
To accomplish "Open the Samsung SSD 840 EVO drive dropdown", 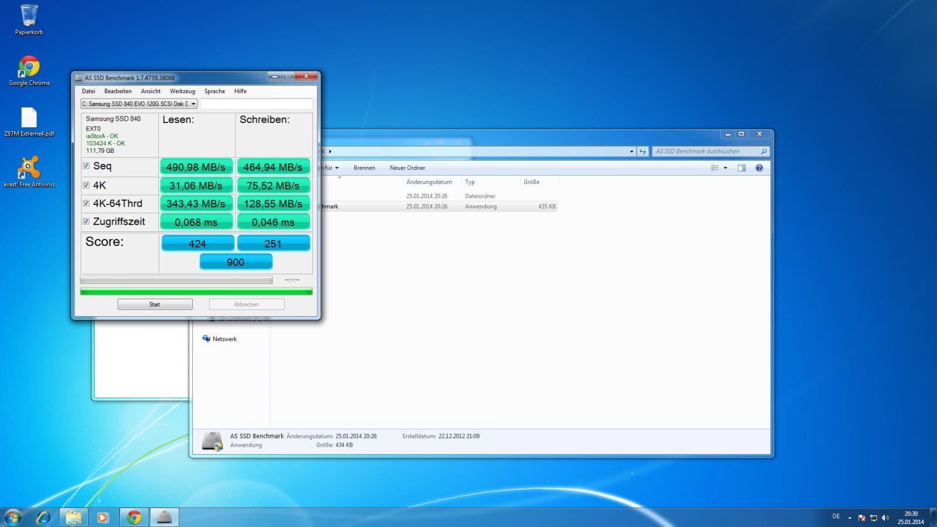I will 139,104.
